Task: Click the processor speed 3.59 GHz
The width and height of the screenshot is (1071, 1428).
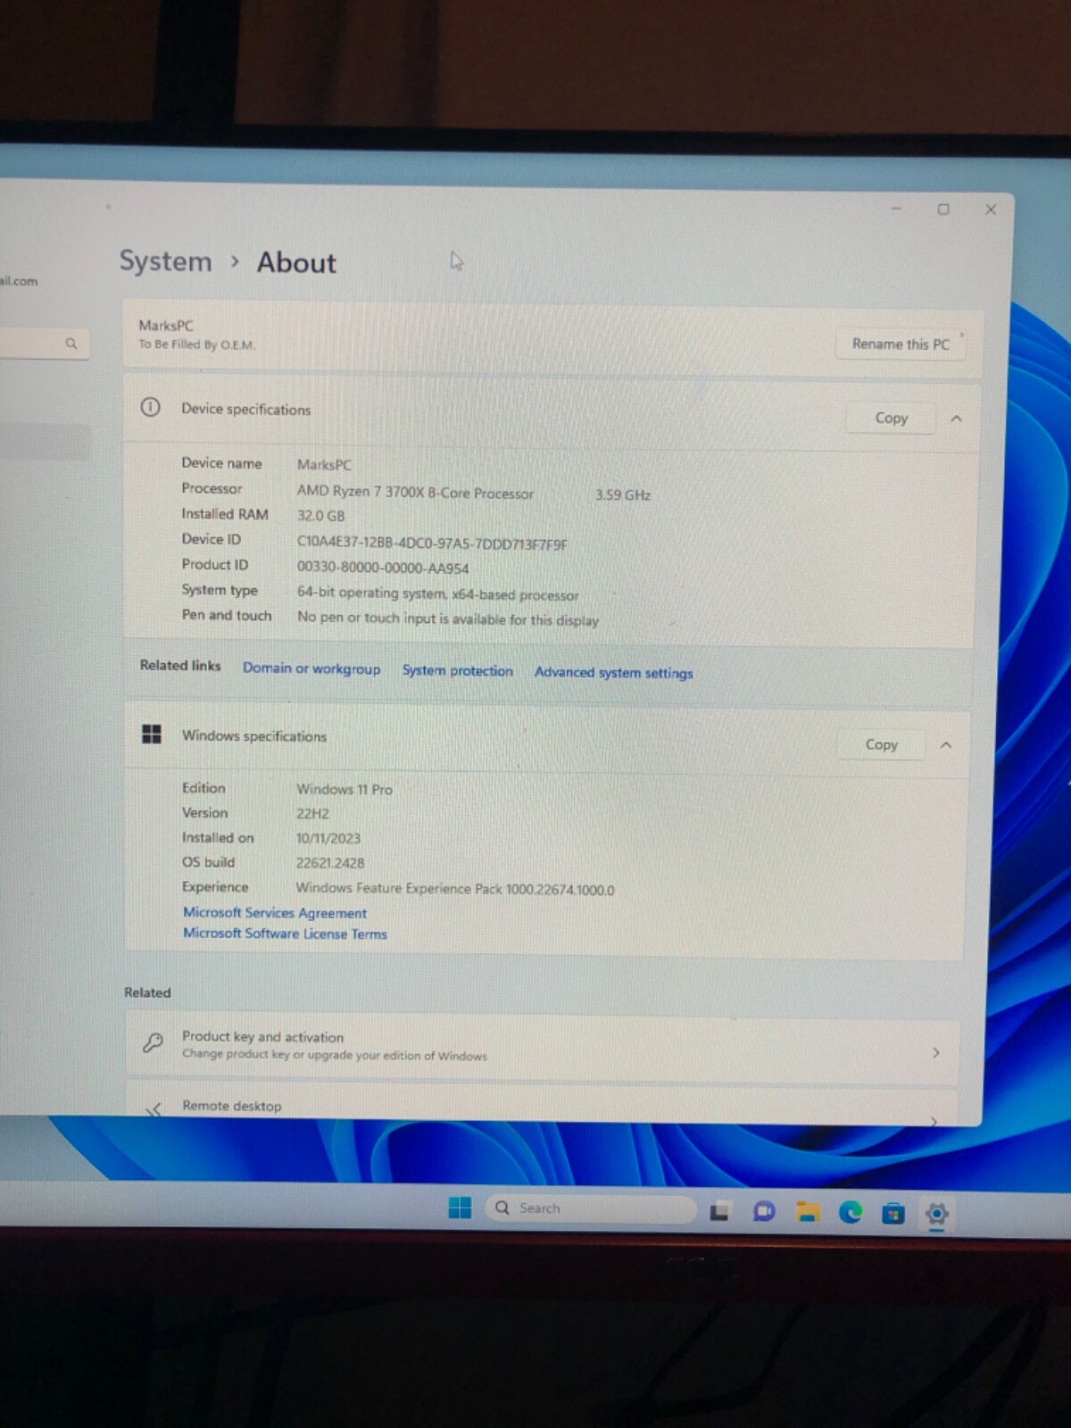Action: coord(623,495)
